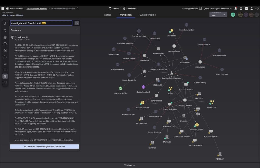Expand the Talon Next-gen SIEM Demo dropdown
The height and width of the screenshot is (168, 260).
click(218, 8)
